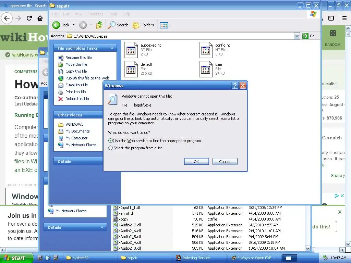Select XAudio2_3.dll in system32 list
This screenshot has width=351, height=263.
tap(129, 248)
